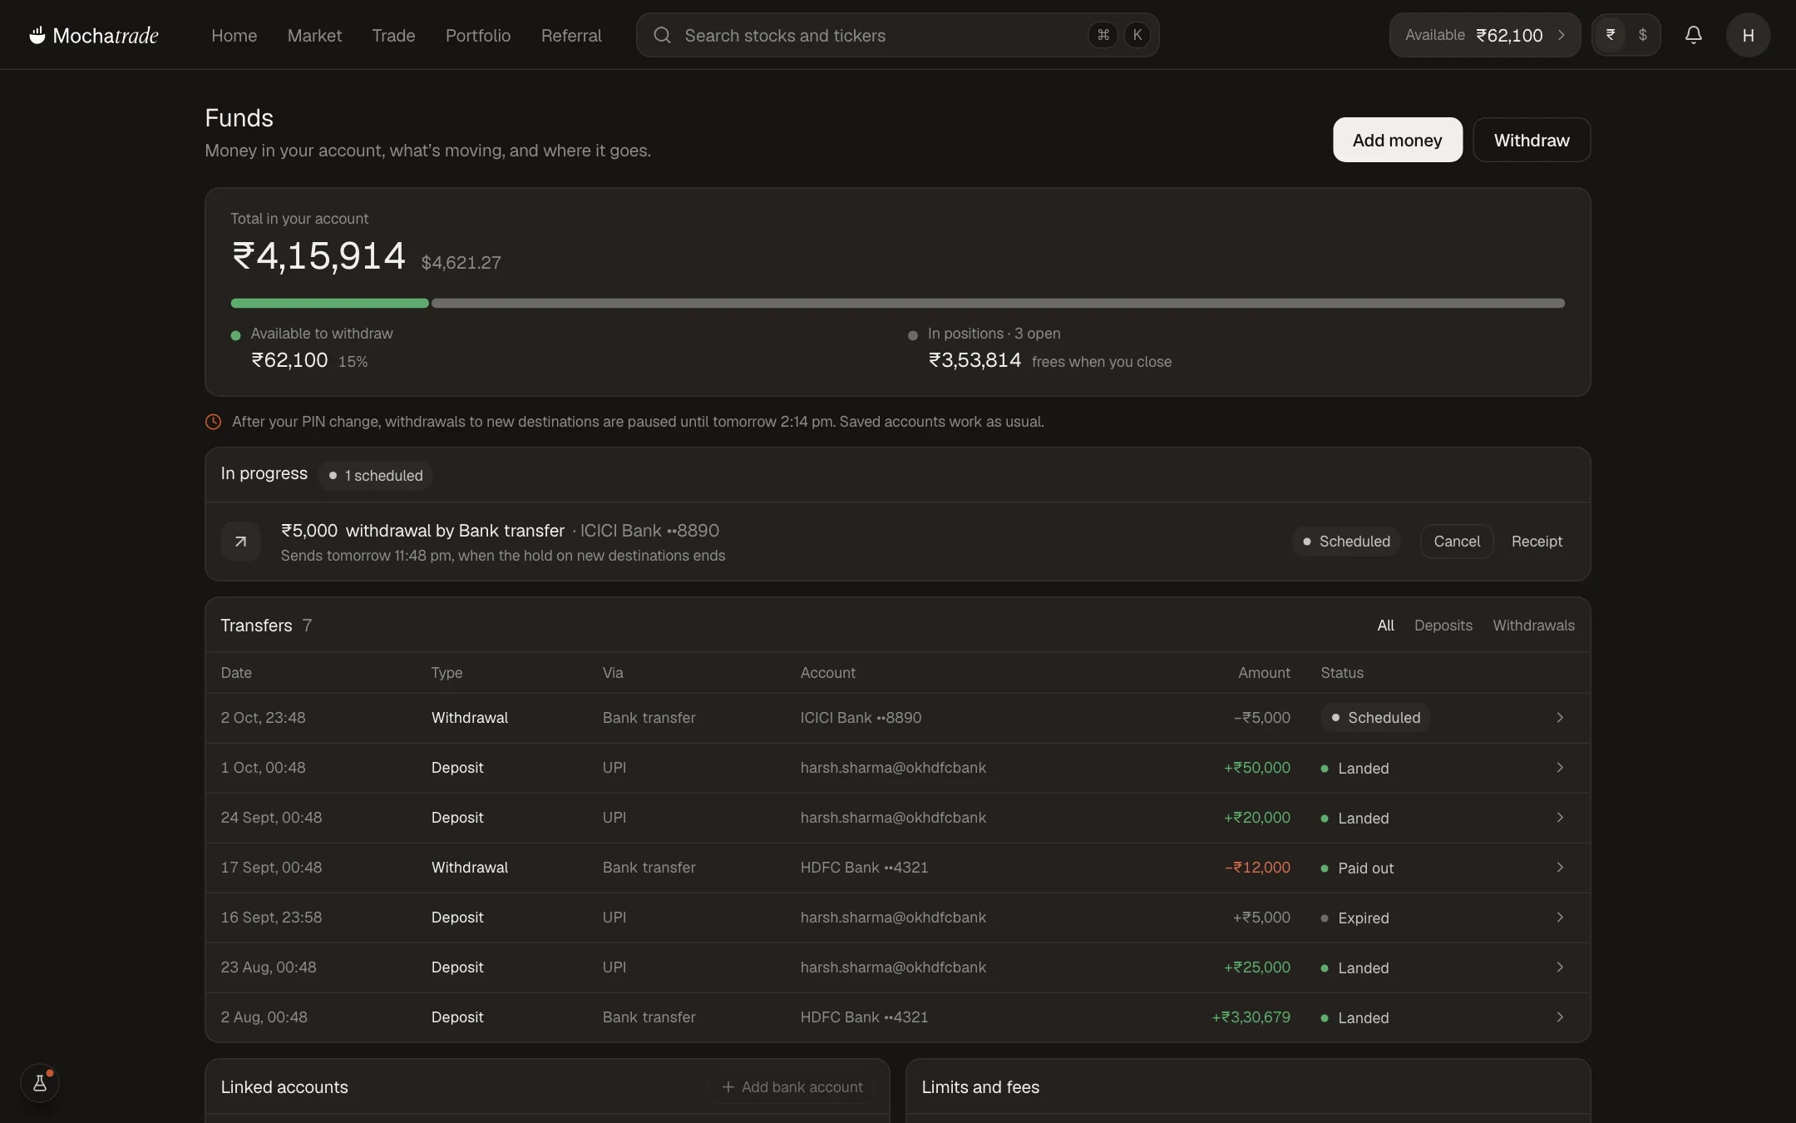The width and height of the screenshot is (1796, 1123).
Task: Cancel the scheduled ₹5,000 withdrawal
Action: click(1457, 542)
